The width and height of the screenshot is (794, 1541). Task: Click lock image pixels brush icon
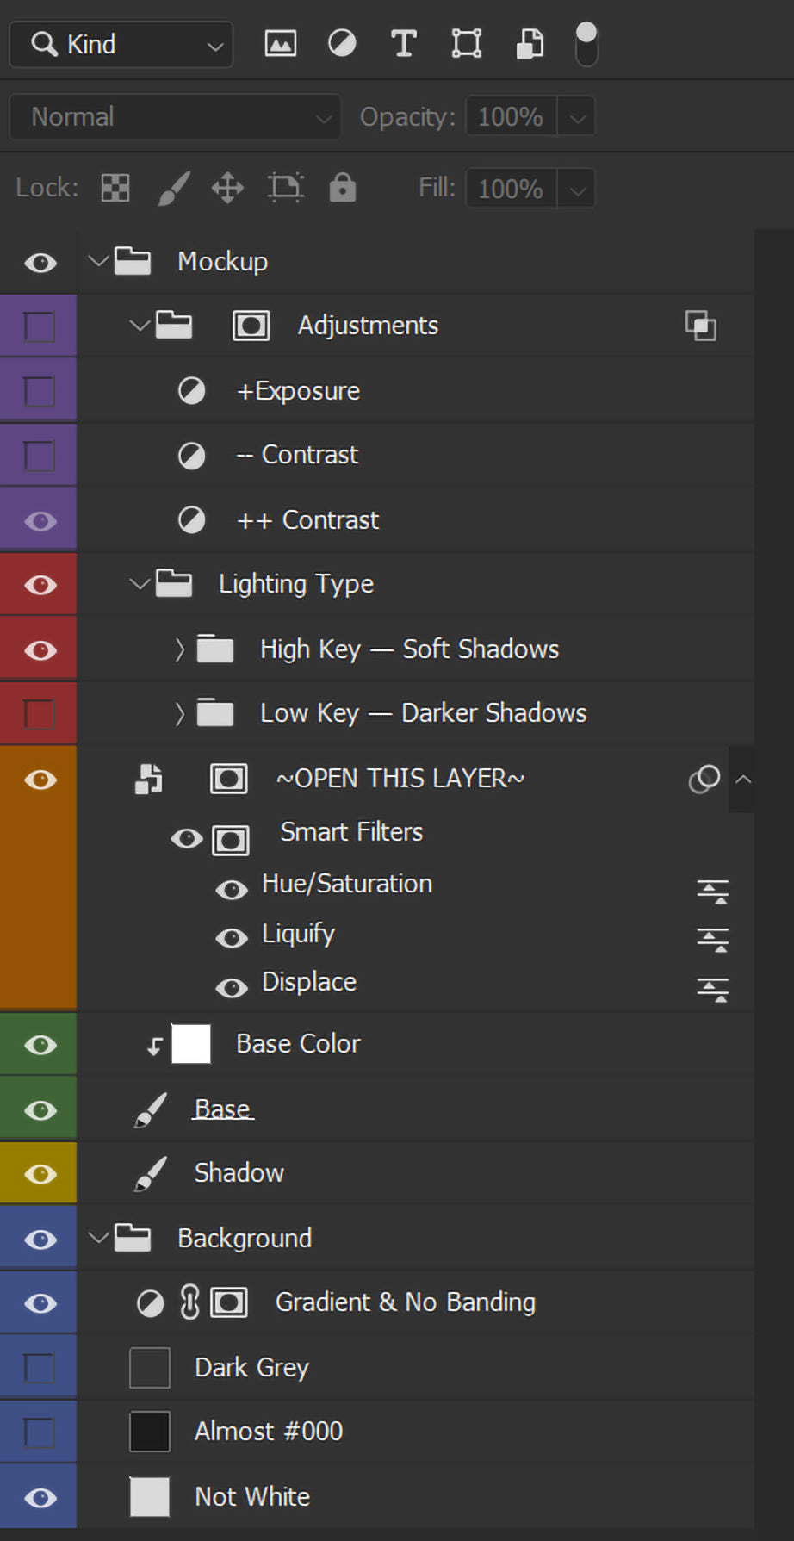(x=172, y=188)
